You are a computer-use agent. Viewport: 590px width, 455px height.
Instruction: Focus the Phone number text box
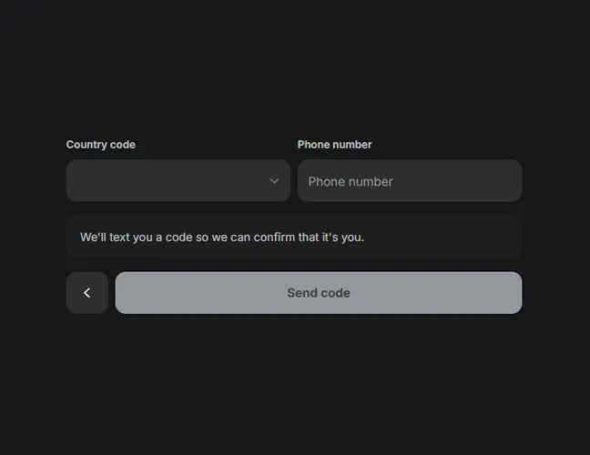[x=409, y=181]
